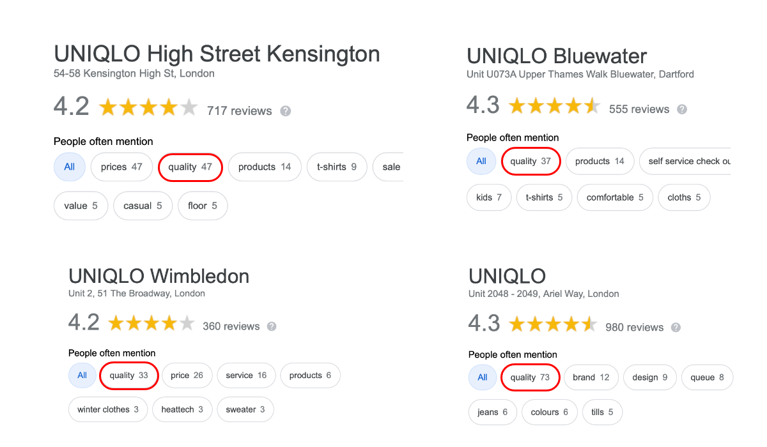
Task: Click the help icon next to 555 reviews
Action: (681, 109)
